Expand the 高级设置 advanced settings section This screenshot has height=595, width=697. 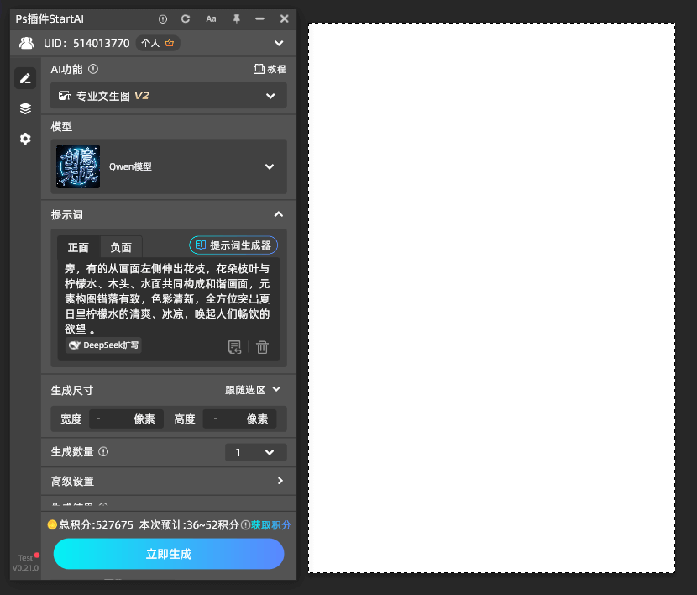pos(168,482)
